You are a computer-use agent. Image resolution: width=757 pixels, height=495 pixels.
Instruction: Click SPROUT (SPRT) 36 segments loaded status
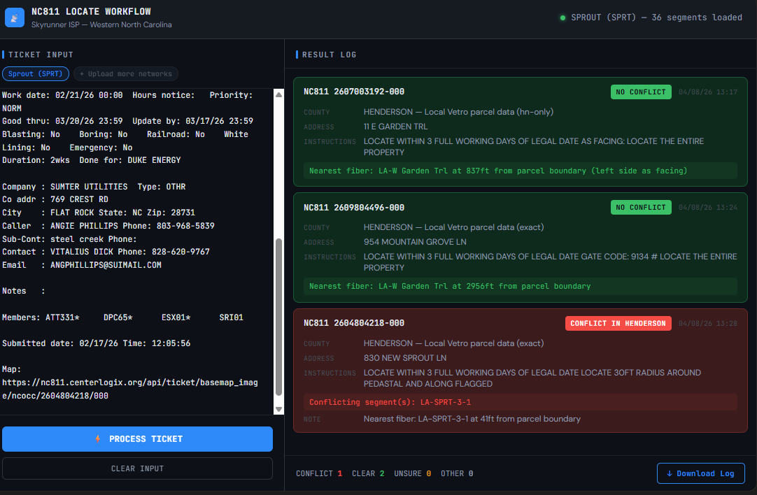tap(656, 17)
